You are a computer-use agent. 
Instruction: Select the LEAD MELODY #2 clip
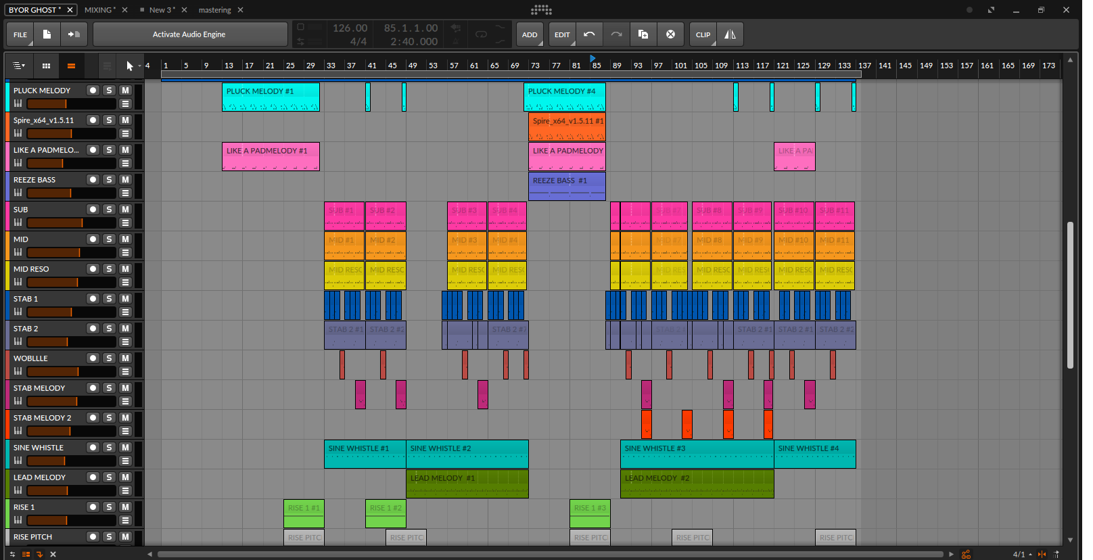click(697, 484)
